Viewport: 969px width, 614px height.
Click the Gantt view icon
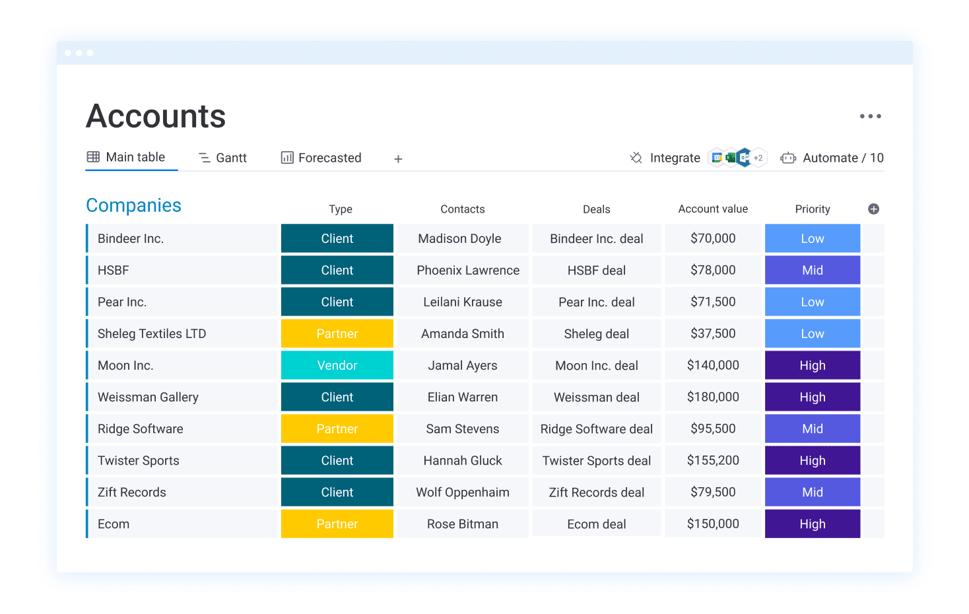[x=205, y=158]
